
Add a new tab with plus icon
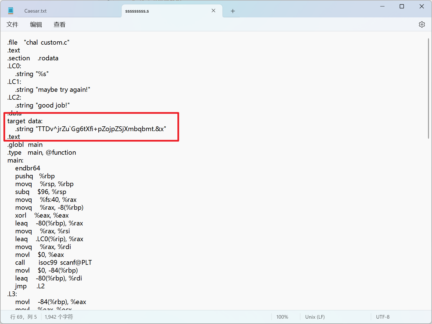point(233,11)
